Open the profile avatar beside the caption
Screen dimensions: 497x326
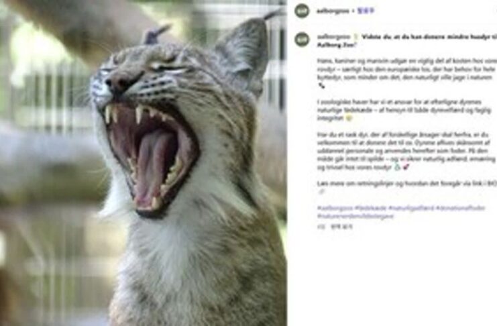click(x=301, y=40)
